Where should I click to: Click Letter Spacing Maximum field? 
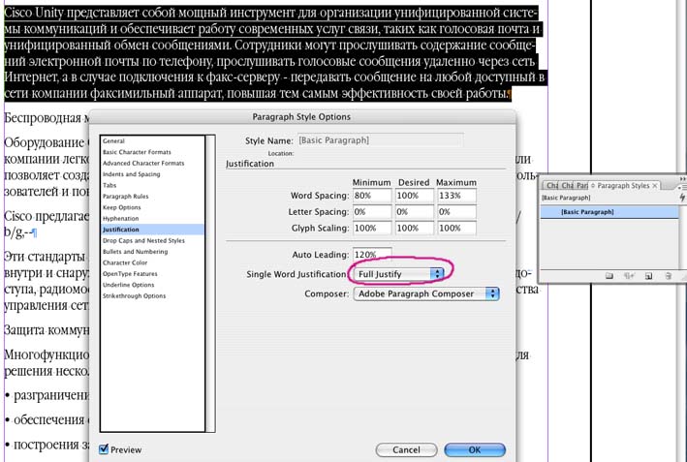(x=456, y=212)
